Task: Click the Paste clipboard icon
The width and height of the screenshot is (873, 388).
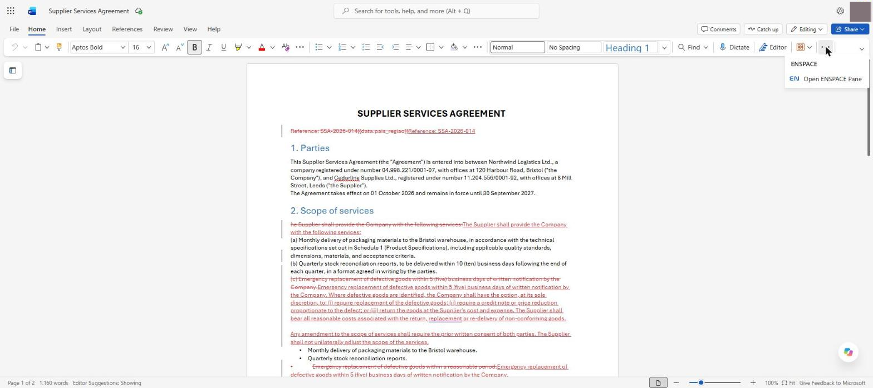Action: click(38, 47)
